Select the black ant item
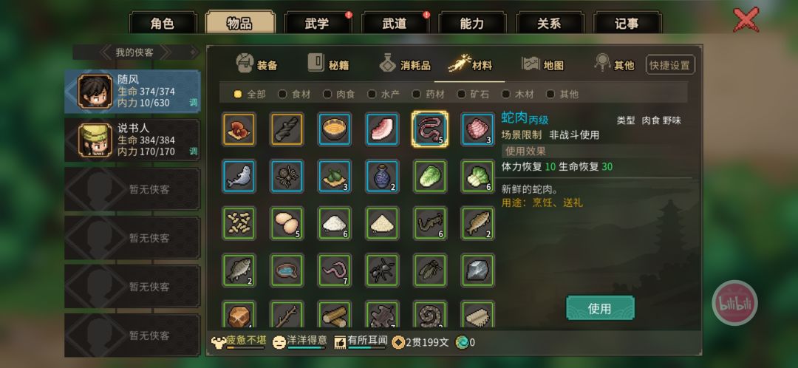Viewport: 798px width, 368px height. point(383,270)
